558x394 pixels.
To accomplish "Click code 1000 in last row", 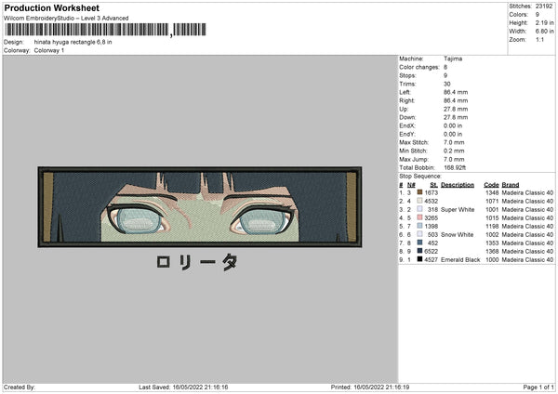I will (492, 259).
